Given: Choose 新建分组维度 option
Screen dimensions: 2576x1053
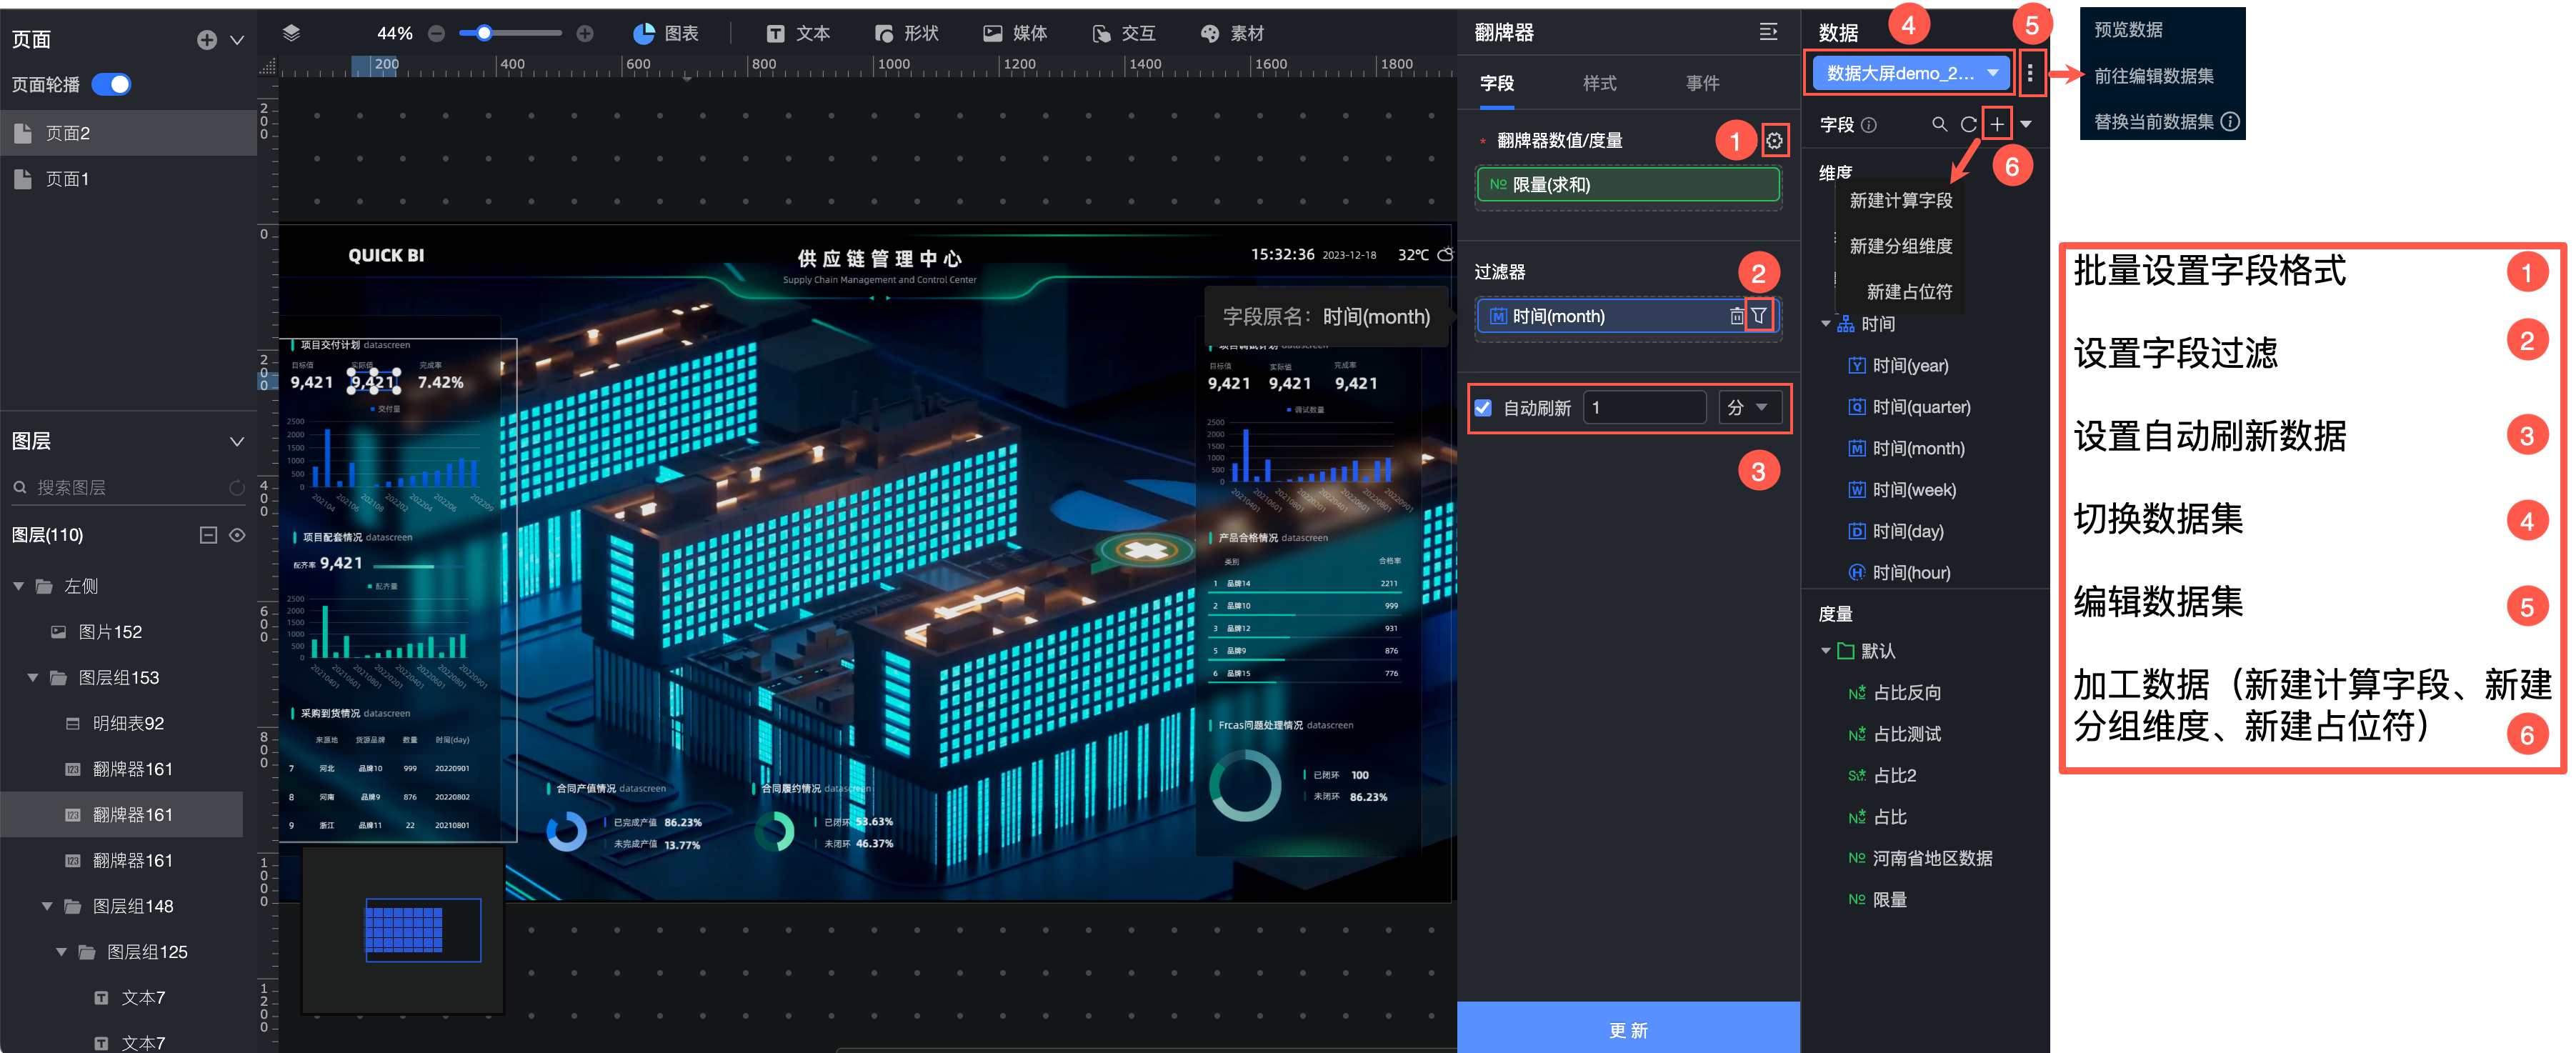Looking at the screenshot, I should [1900, 246].
